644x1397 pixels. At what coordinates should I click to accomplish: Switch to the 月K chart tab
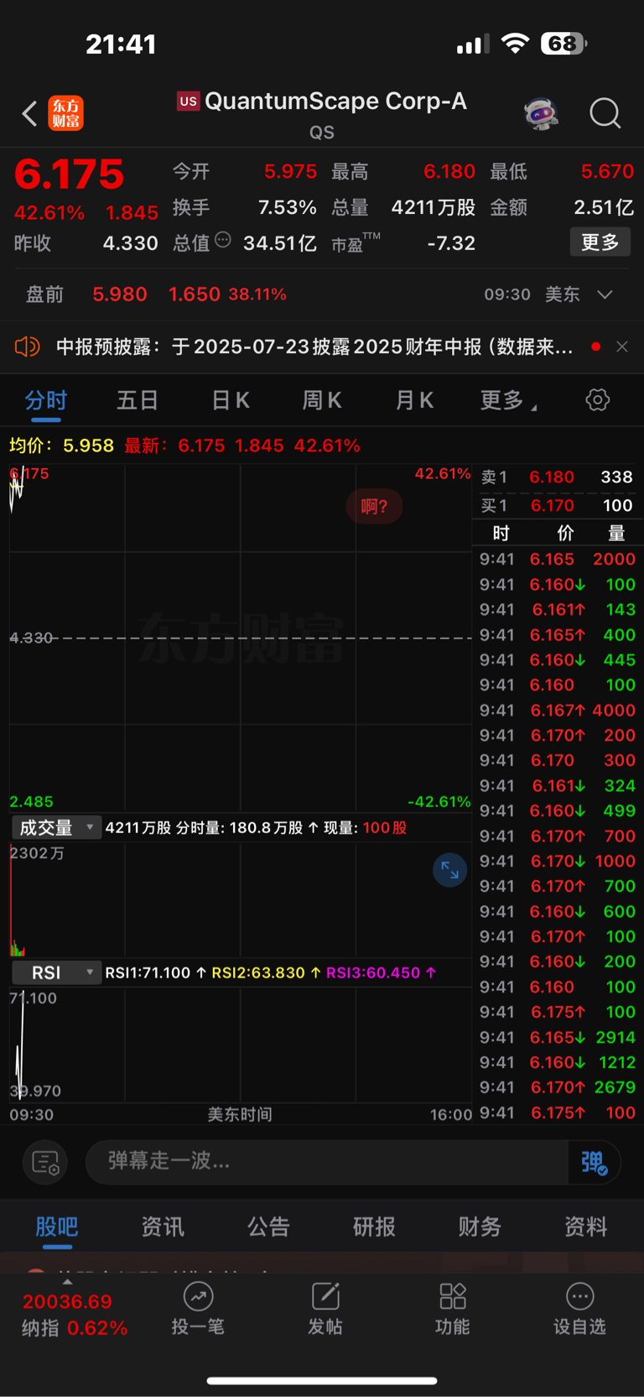click(x=415, y=401)
